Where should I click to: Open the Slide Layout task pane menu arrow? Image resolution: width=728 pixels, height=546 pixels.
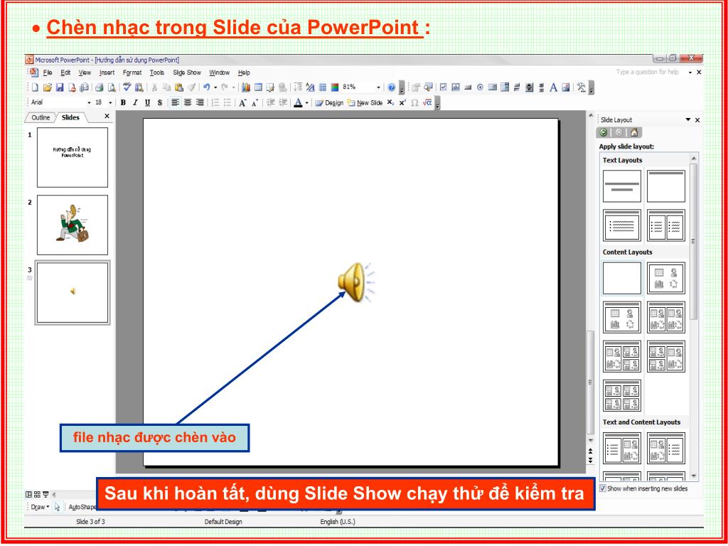688,119
